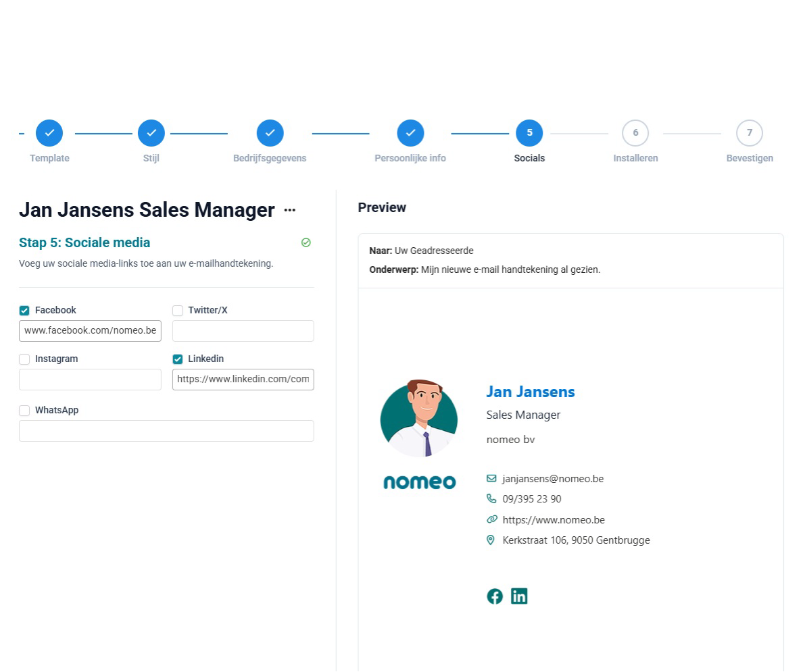The height and width of the screenshot is (672, 805).
Task: Click the Socials step label
Action: [x=529, y=158]
